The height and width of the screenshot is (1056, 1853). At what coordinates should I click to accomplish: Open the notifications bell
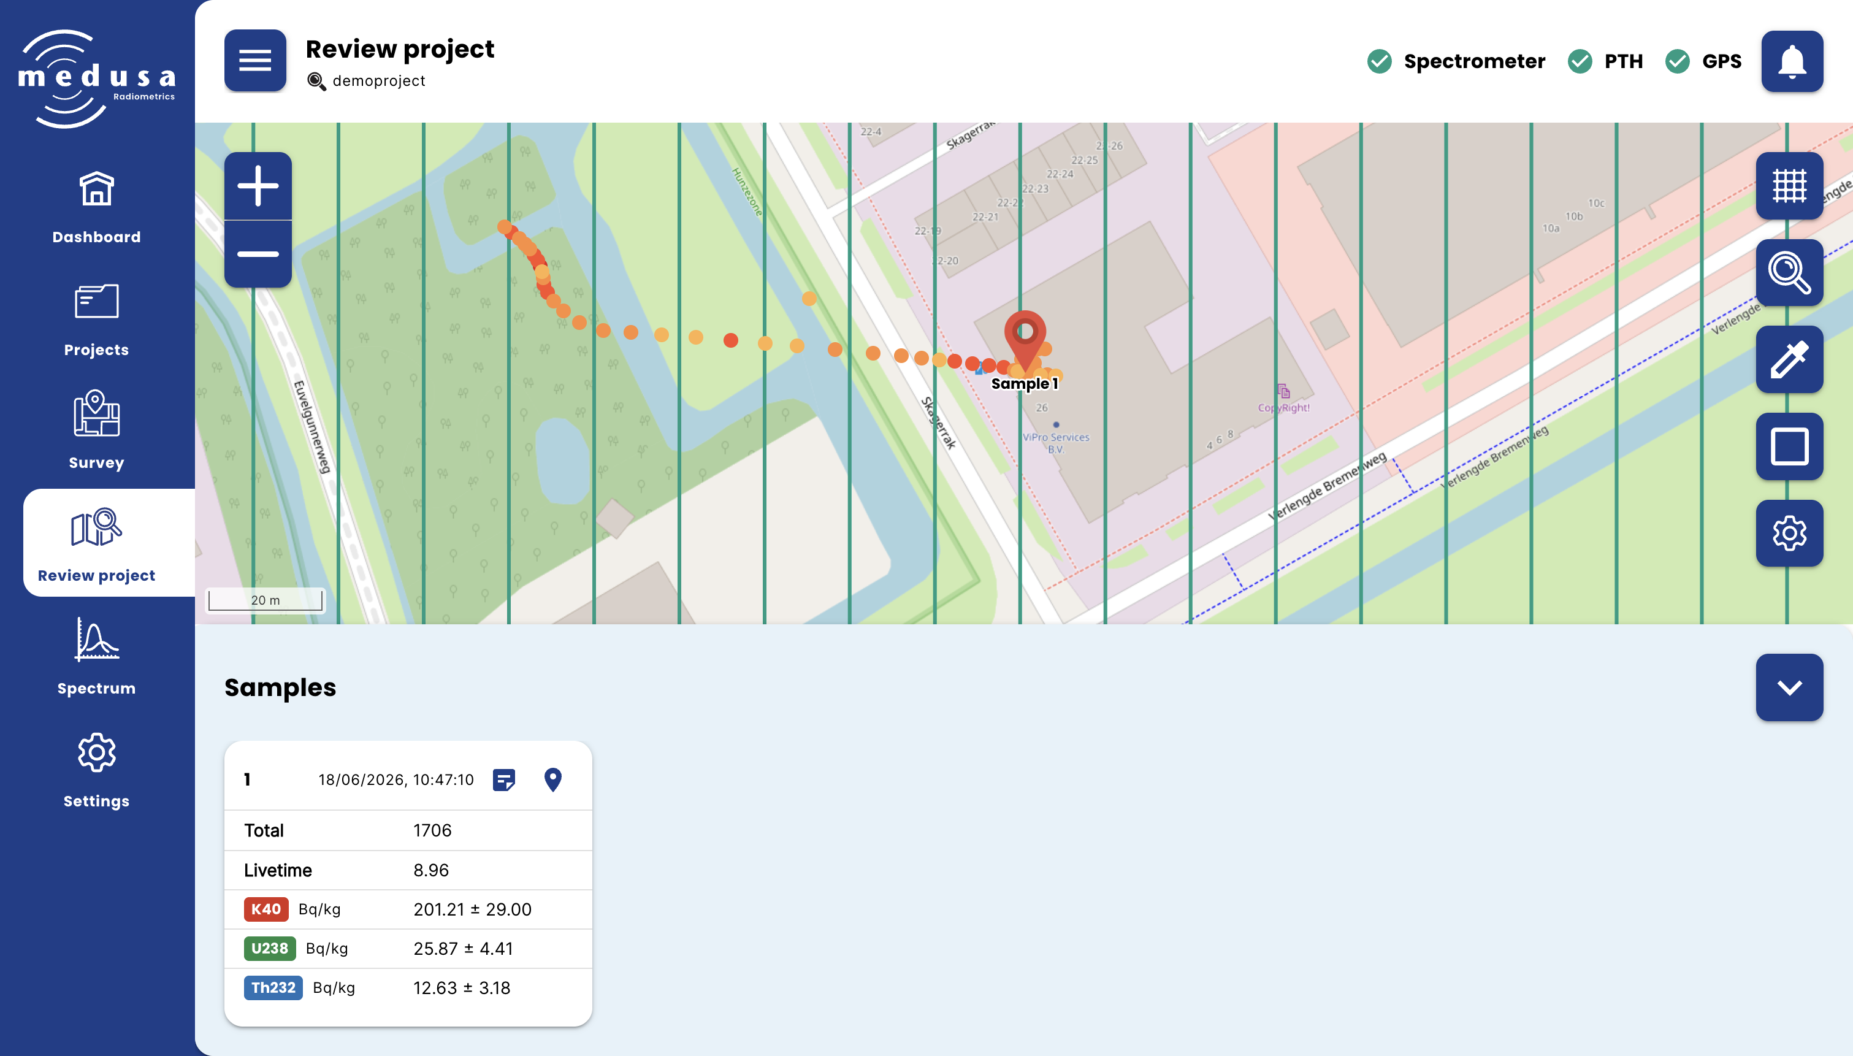coord(1792,61)
